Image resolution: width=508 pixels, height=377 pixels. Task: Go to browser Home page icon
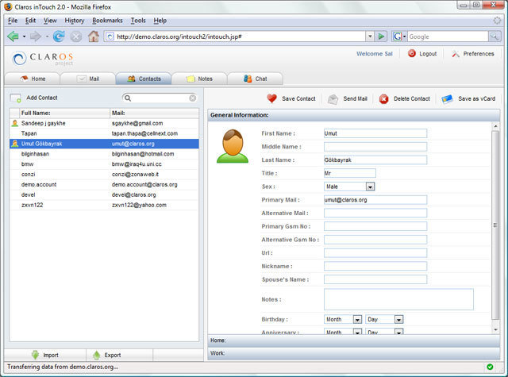94,37
